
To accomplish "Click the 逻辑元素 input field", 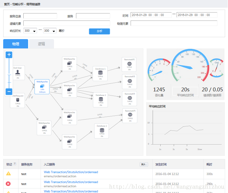I will (67, 23).
